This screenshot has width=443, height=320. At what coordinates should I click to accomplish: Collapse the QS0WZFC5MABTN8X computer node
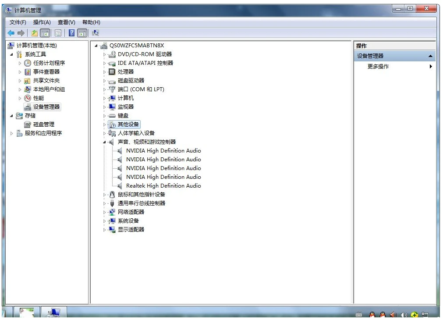pyautogui.click(x=96, y=46)
